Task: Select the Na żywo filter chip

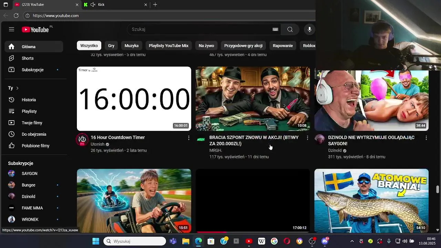Action: pyautogui.click(x=206, y=45)
